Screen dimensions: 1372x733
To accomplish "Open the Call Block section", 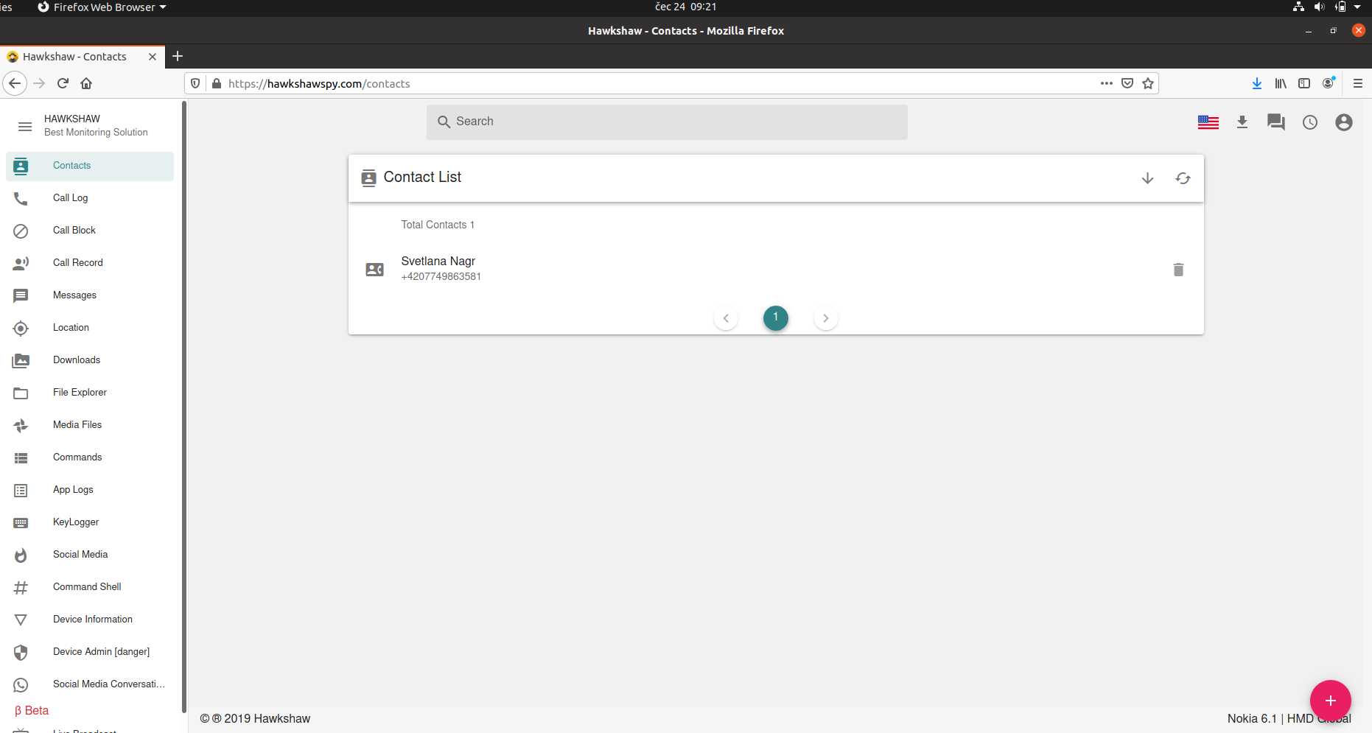I will coord(90,231).
